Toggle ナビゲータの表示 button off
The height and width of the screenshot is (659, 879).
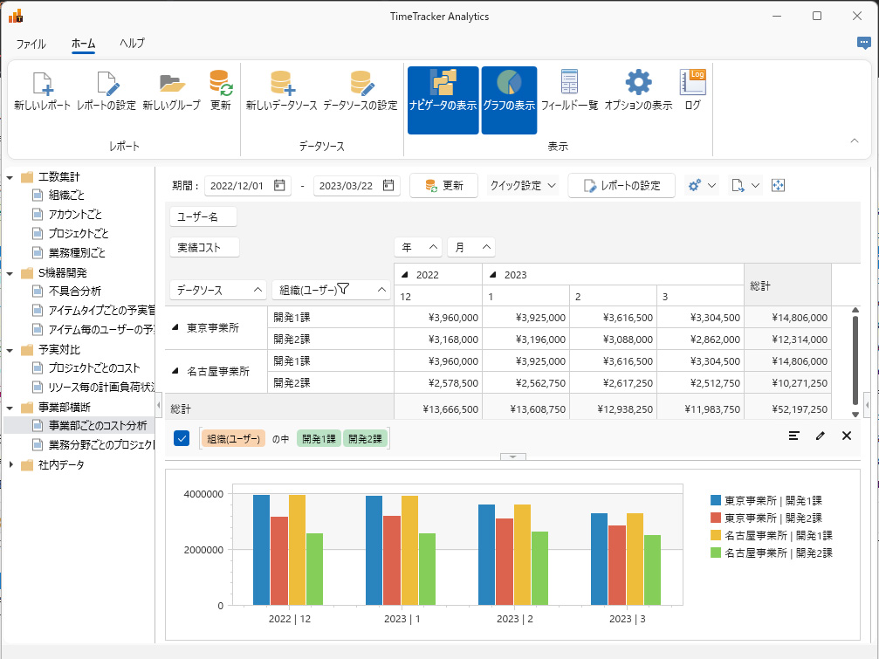443,100
